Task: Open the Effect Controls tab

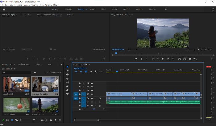Action: point(26,15)
